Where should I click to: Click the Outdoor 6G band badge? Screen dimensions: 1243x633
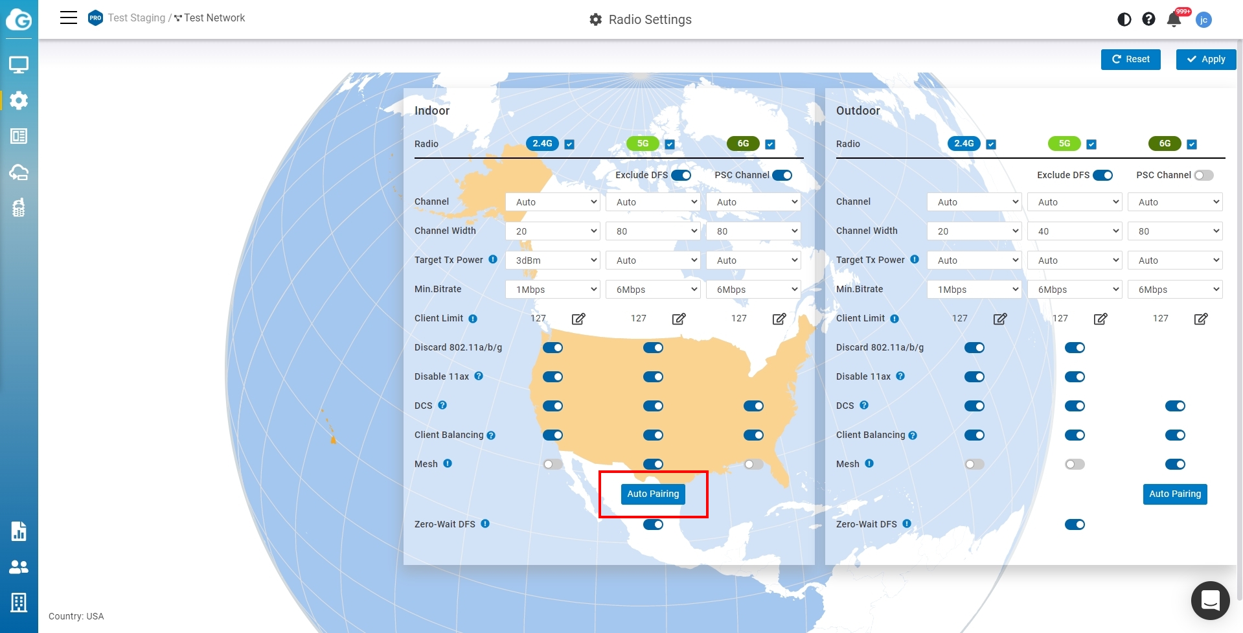point(1165,143)
